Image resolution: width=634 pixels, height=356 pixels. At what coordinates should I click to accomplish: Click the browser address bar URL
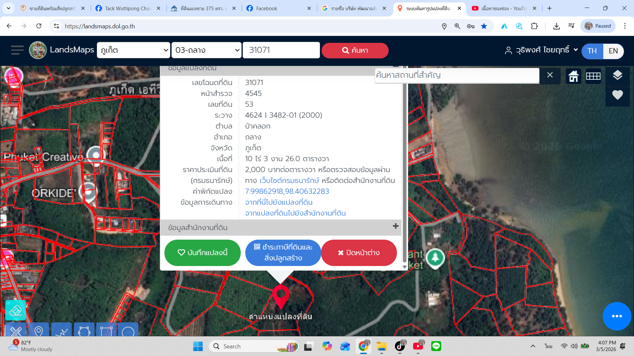(100, 26)
